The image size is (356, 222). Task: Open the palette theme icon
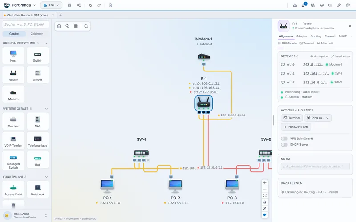click(348, 5)
